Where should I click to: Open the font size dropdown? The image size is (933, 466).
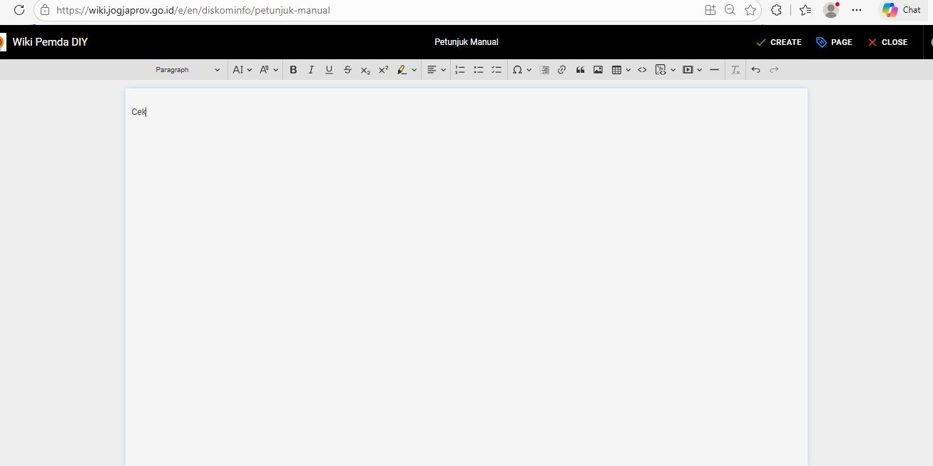pos(243,70)
